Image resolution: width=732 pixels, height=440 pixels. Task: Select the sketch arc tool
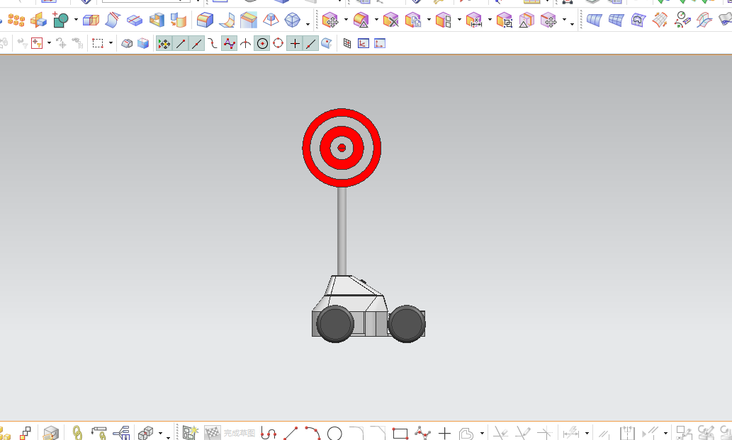[312, 434]
